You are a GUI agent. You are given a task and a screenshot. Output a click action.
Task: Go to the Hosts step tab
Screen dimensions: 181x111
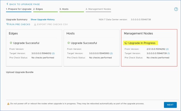point(64,9)
